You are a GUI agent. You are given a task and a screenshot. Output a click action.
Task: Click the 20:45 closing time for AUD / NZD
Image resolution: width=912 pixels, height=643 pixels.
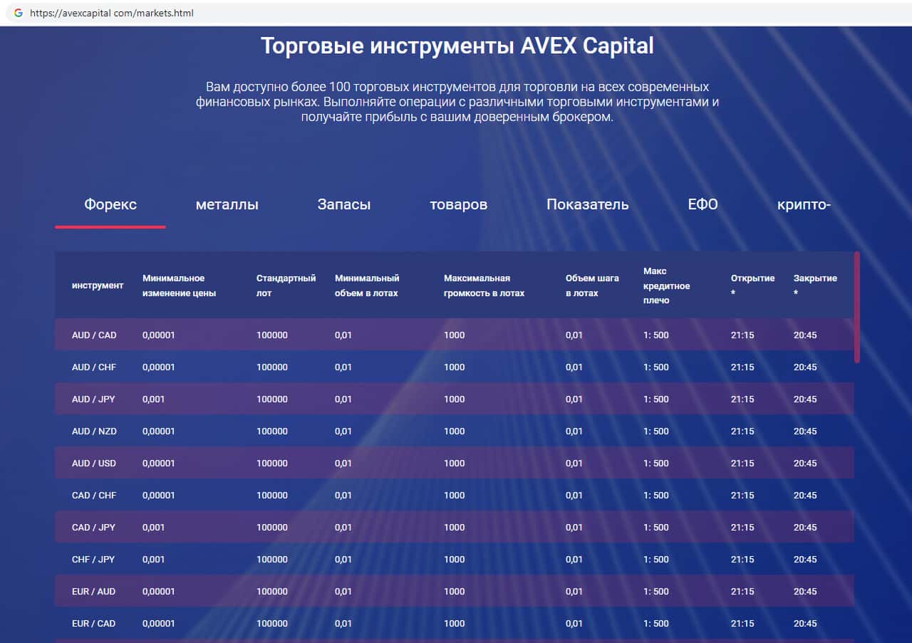[x=805, y=431]
